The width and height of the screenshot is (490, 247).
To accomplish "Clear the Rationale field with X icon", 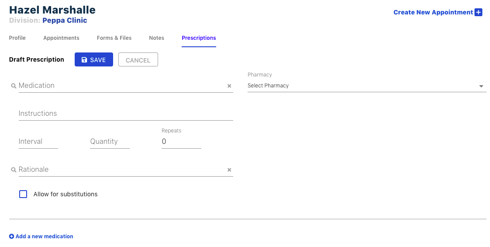I will 229,170.
